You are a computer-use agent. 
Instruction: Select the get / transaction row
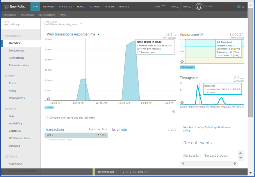pyautogui.click(x=76, y=135)
